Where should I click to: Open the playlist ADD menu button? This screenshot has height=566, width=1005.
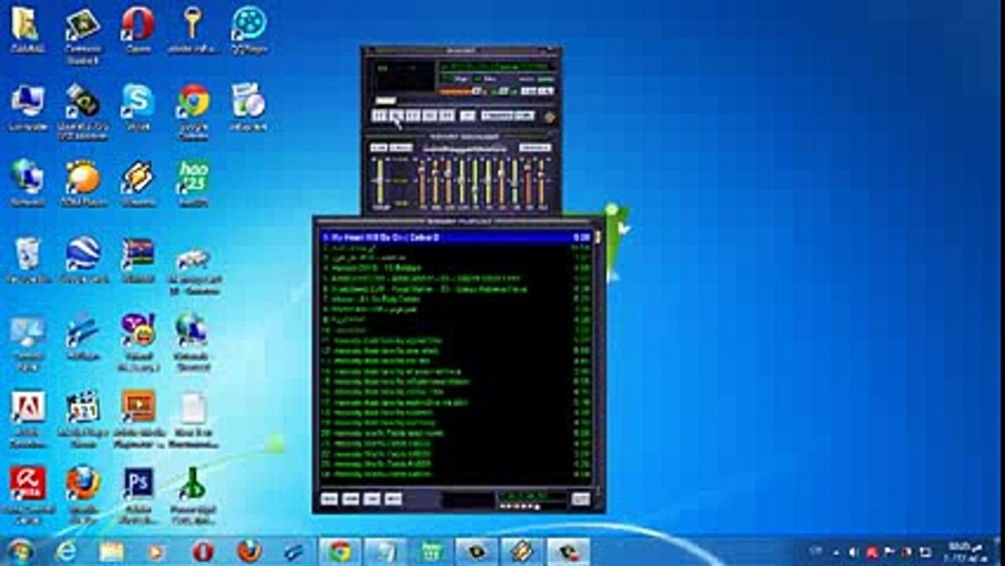tap(329, 498)
